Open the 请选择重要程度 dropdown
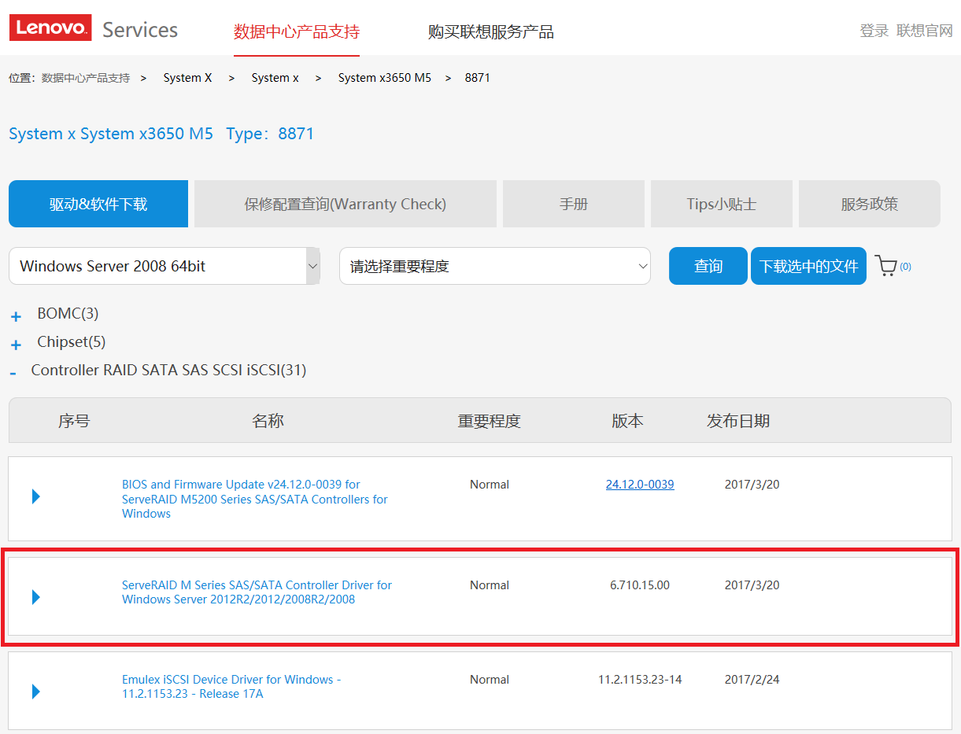 tap(494, 266)
